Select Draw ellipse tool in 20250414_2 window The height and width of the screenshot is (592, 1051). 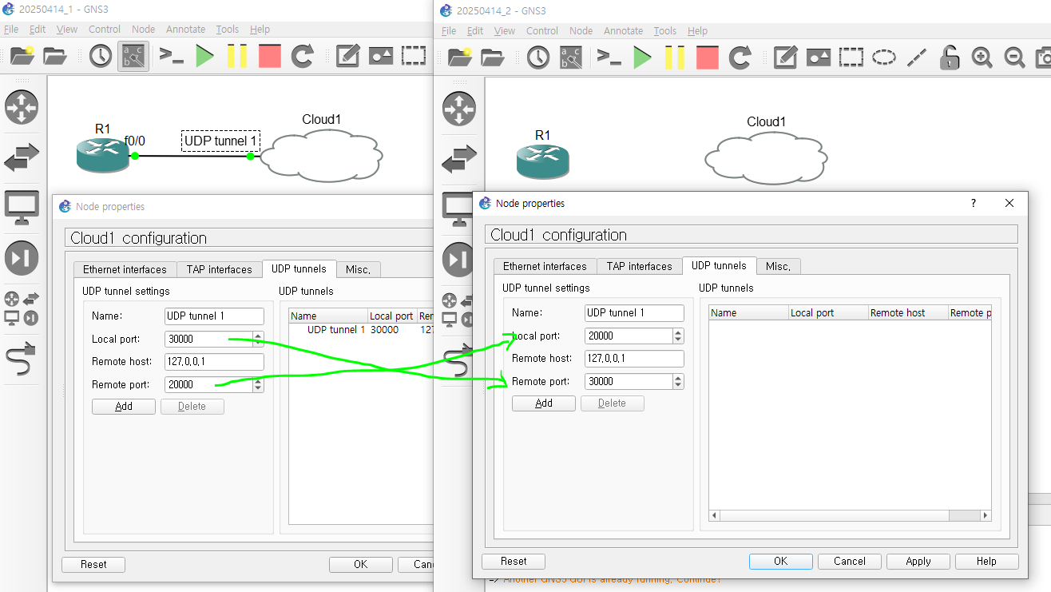click(883, 58)
